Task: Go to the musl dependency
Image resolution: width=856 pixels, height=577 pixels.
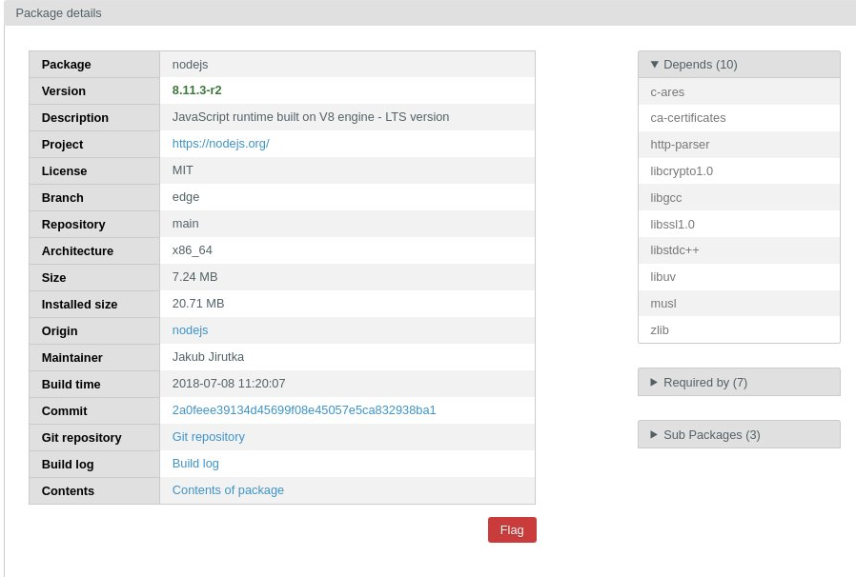Action: coord(662,304)
